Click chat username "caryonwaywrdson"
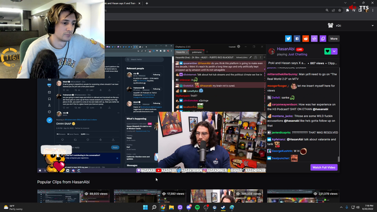 point(285,105)
